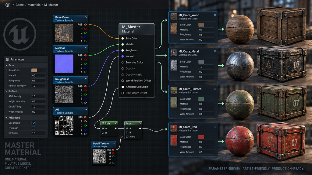Open the Materials breadcrumb folder
Screen dimensions: 312x175
pos(34,5)
